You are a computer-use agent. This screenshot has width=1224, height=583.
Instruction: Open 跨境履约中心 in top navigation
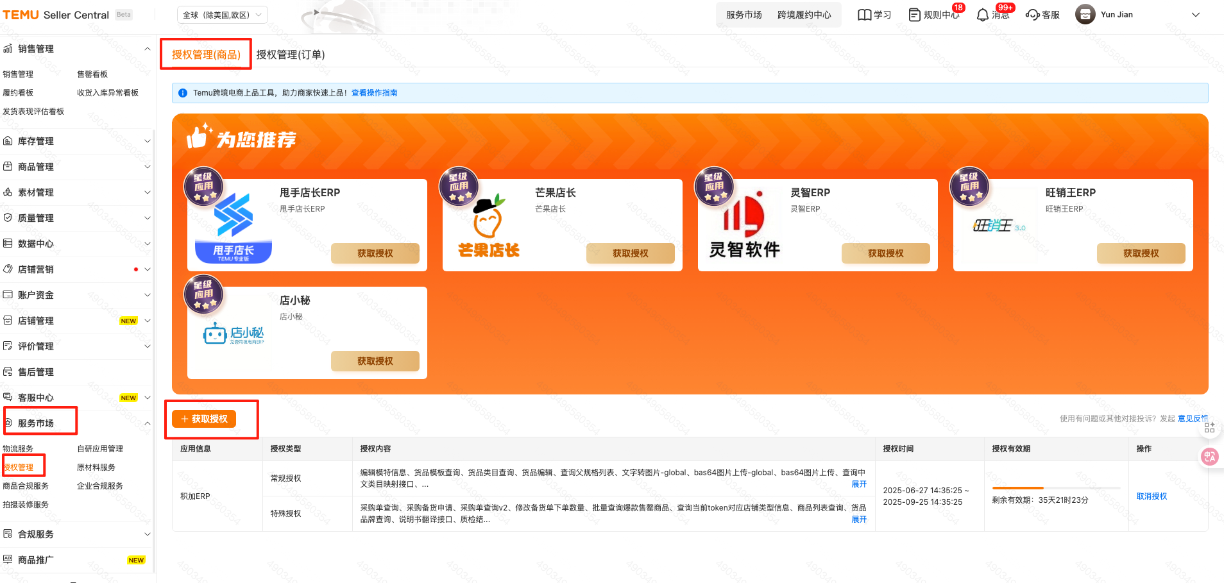tap(804, 15)
